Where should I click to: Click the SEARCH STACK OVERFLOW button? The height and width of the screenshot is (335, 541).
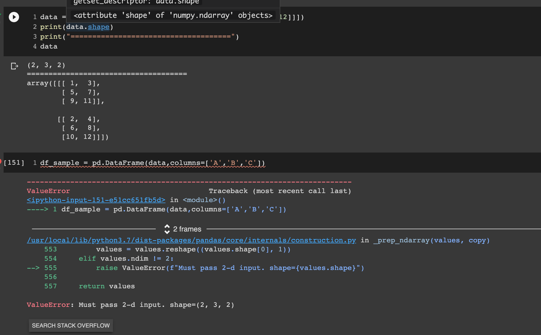click(x=71, y=325)
